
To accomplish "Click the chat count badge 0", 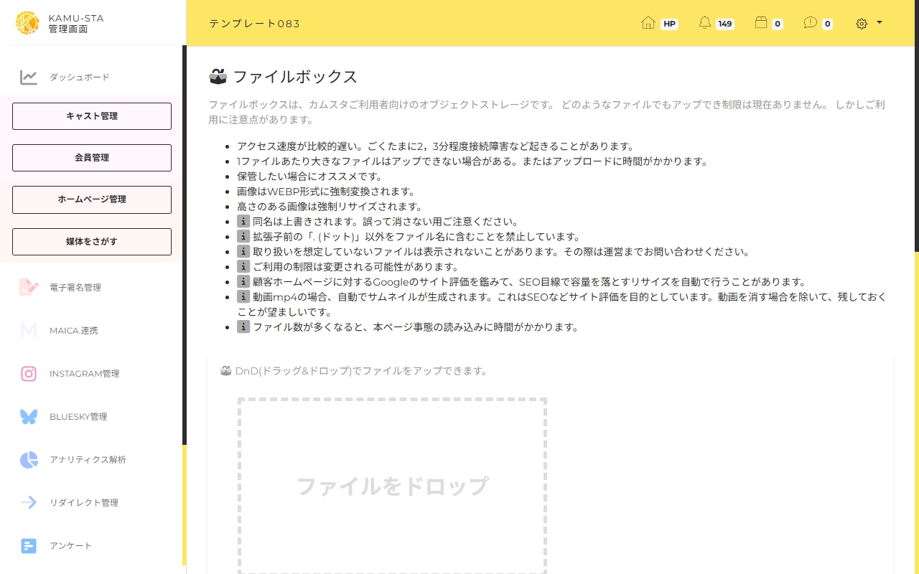I will click(827, 24).
